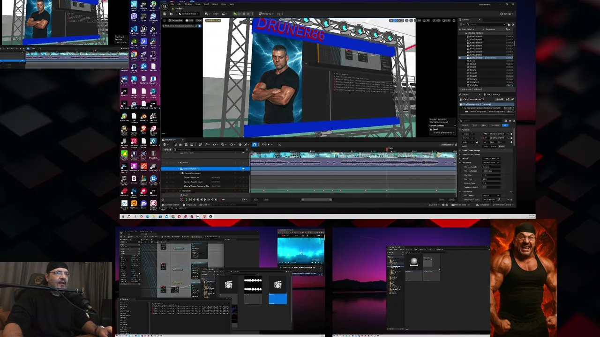Click Sequencer horizontal timeline scrollbar
The width and height of the screenshot is (600, 337).
point(316,199)
